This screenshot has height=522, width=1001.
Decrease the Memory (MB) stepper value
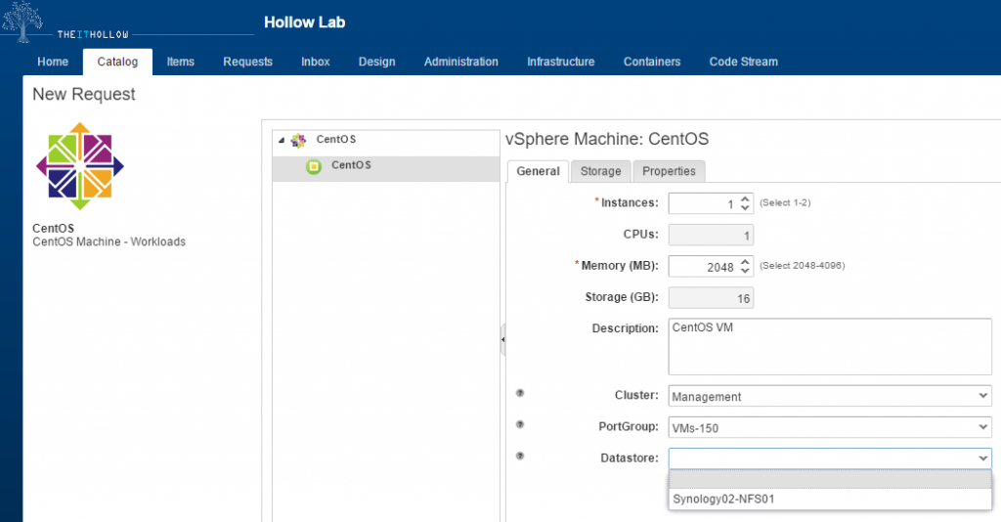tap(745, 271)
